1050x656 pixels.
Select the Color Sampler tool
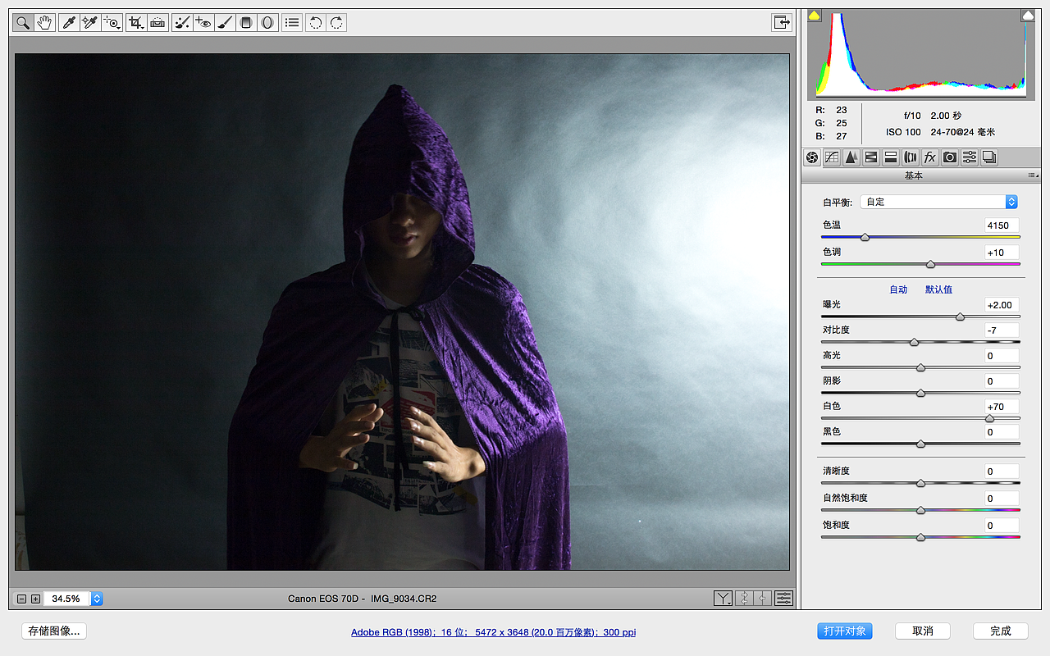coord(91,22)
